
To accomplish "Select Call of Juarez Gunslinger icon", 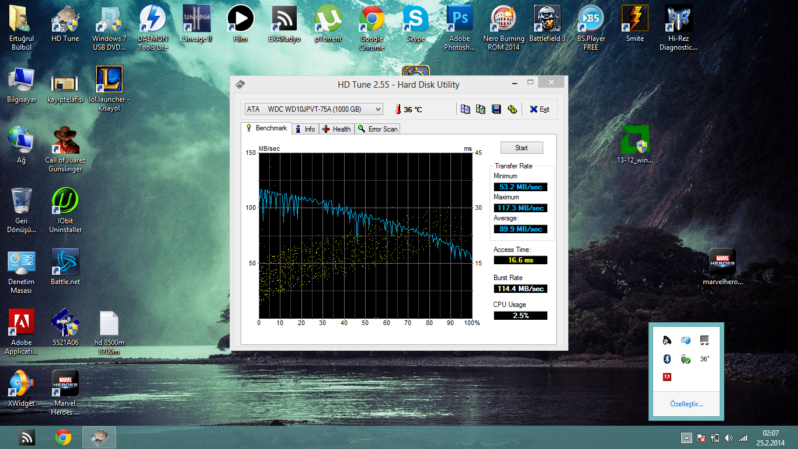I will coord(65,150).
